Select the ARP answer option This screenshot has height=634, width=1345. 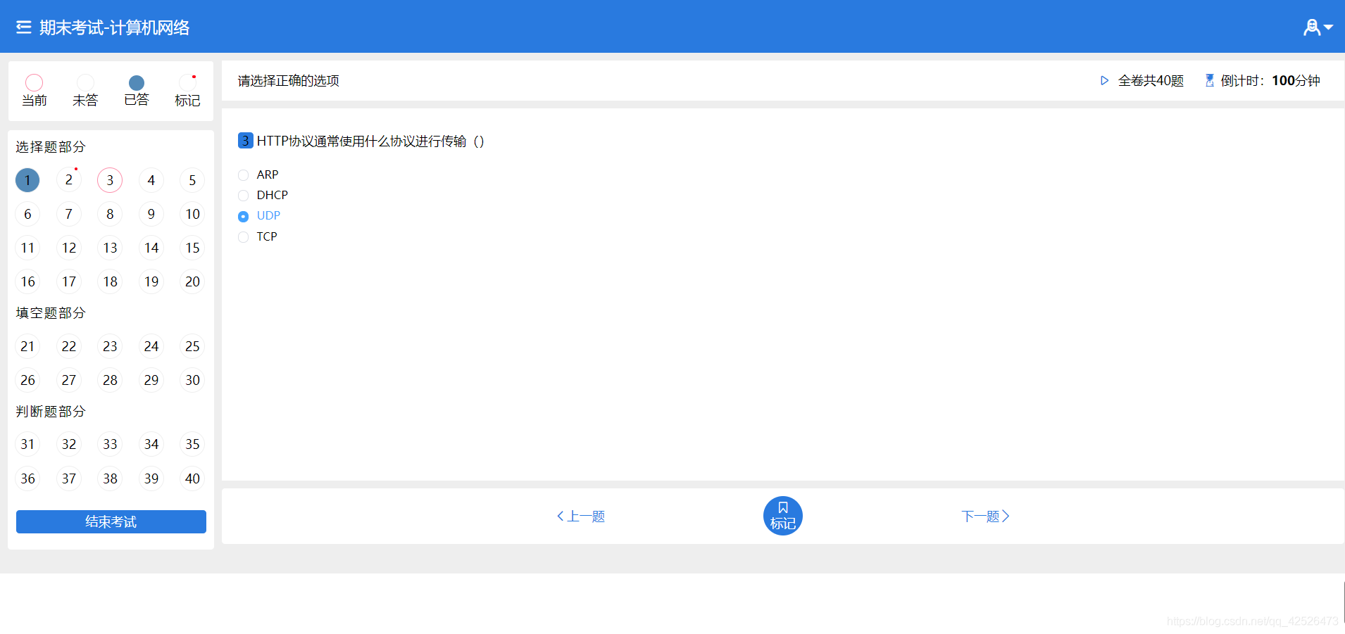(x=258, y=175)
